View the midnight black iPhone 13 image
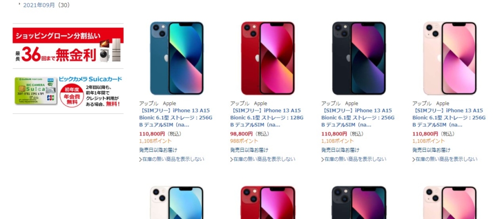This screenshot has width=493, height=219. click(x=359, y=59)
